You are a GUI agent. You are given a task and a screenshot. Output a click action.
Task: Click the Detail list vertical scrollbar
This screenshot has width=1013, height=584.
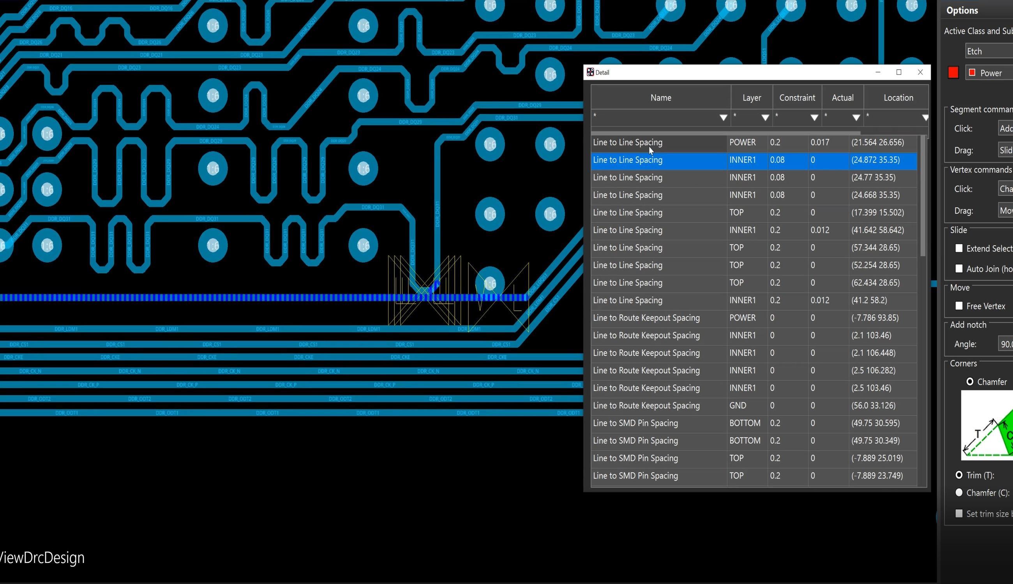click(x=923, y=196)
